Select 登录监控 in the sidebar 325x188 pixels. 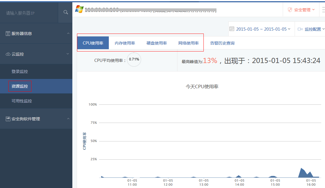click(20, 71)
